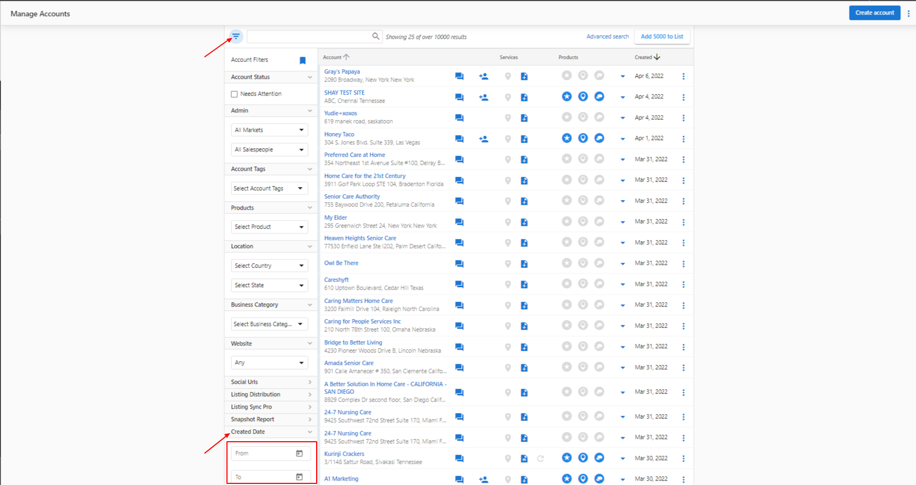
Task: Open the Advanced search link
Action: pyautogui.click(x=607, y=36)
